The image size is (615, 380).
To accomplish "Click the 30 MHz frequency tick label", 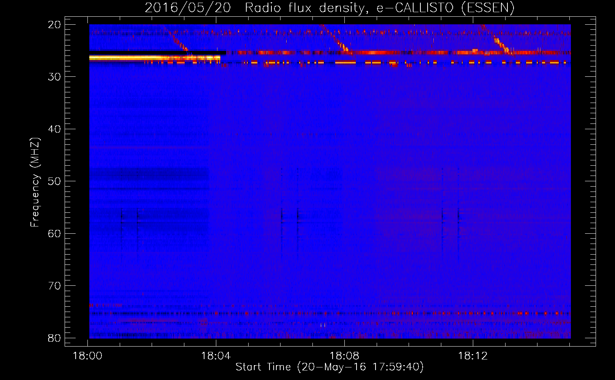I will (55, 77).
